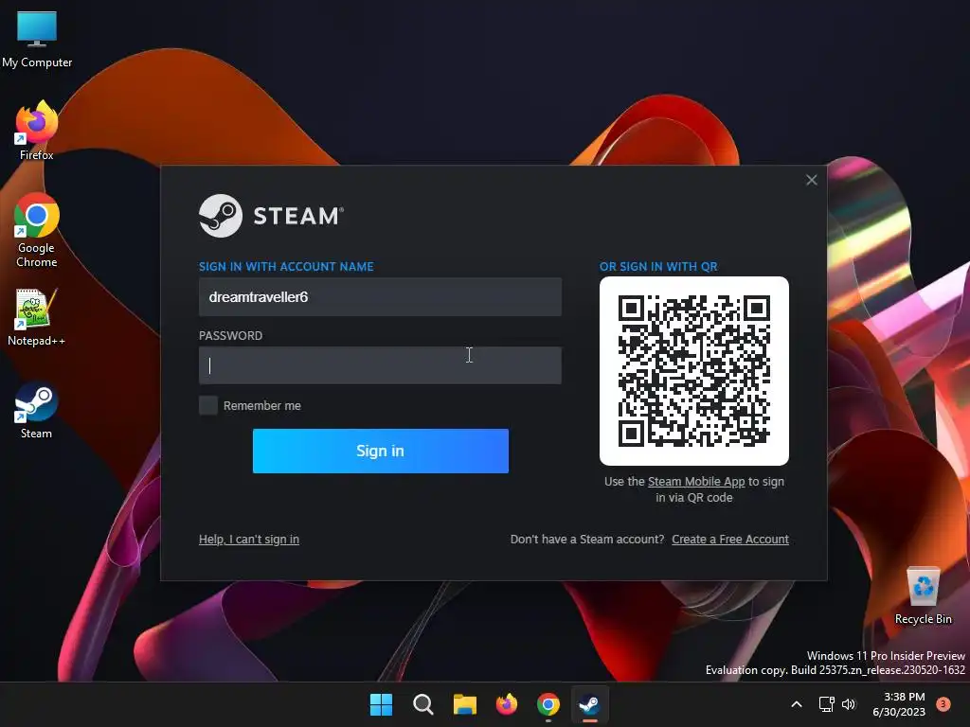The image size is (970, 727).
Task: Click the Remember me label text
Action: [262, 405]
